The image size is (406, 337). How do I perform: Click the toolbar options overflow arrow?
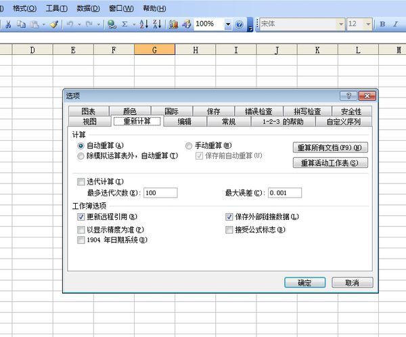click(250, 25)
